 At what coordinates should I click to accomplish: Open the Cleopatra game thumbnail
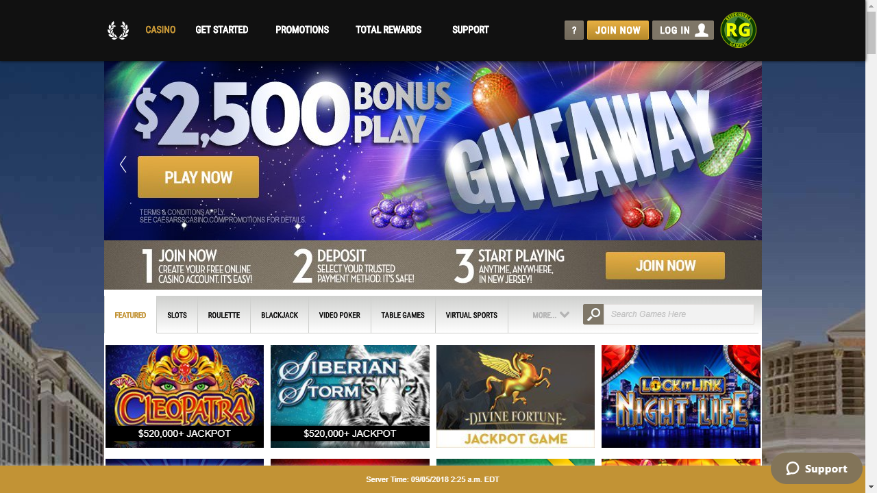185,396
